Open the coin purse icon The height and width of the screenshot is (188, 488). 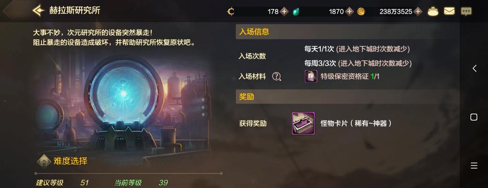pos(433,12)
